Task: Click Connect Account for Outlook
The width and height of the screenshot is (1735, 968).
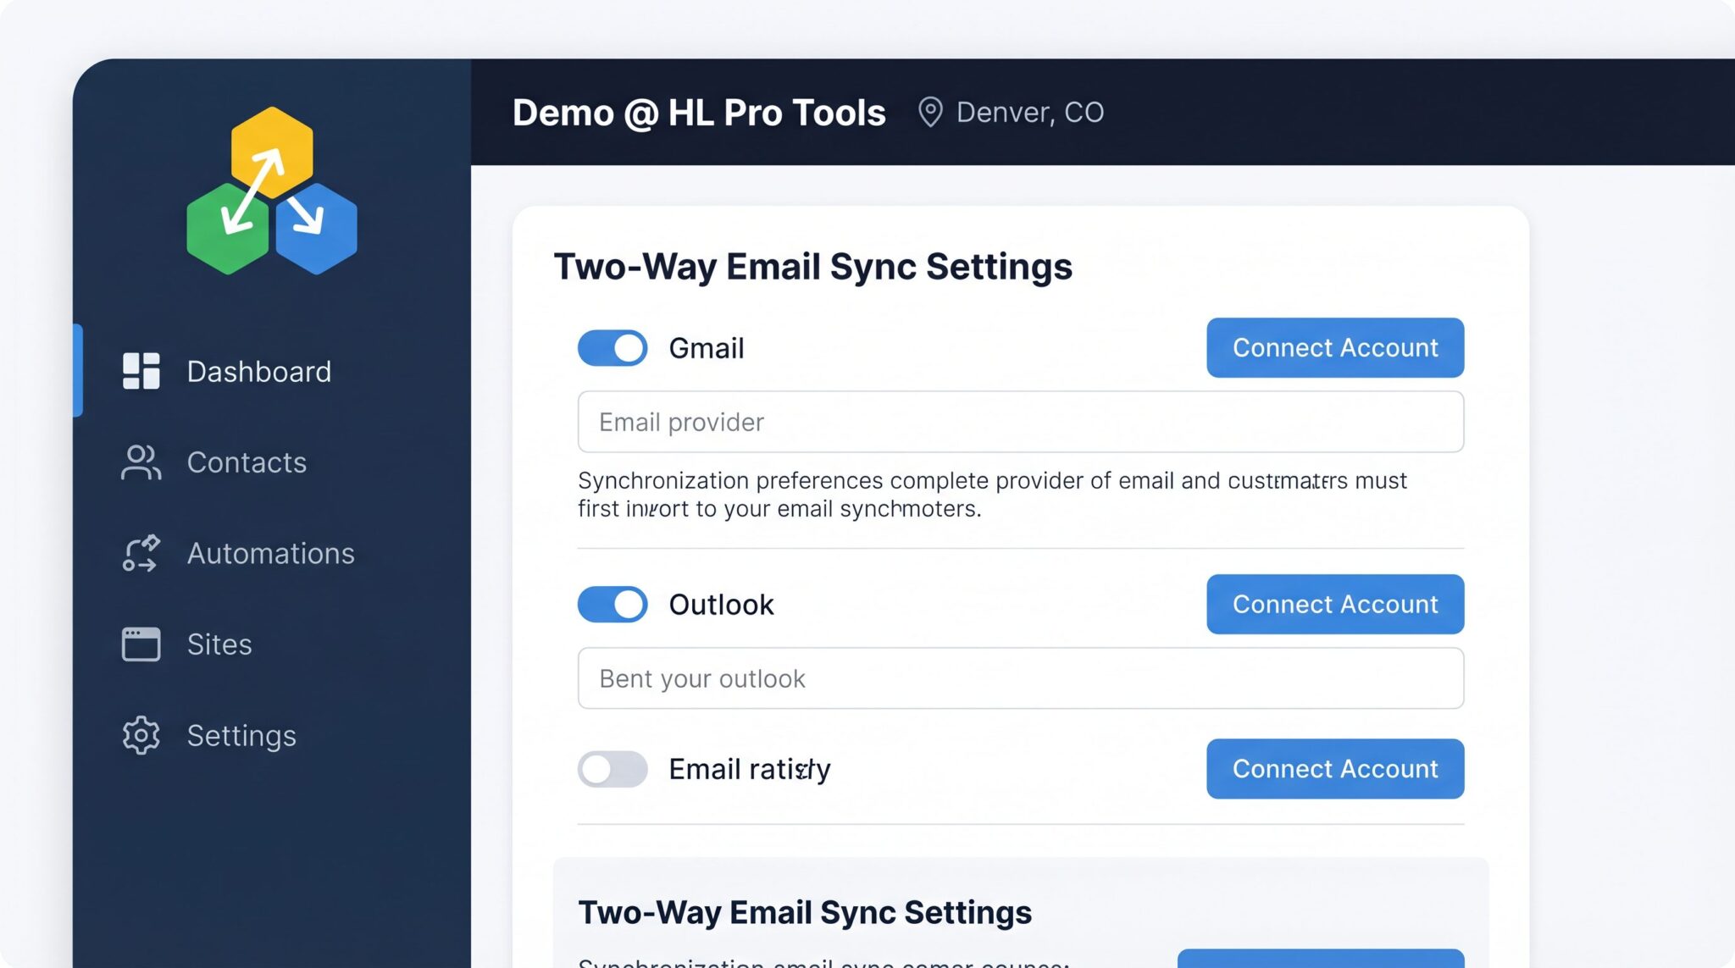Action: (1335, 604)
